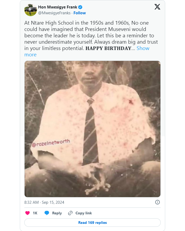Click the blue reply speech bubble icon
The height and width of the screenshot is (231, 185).
tap(47, 213)
